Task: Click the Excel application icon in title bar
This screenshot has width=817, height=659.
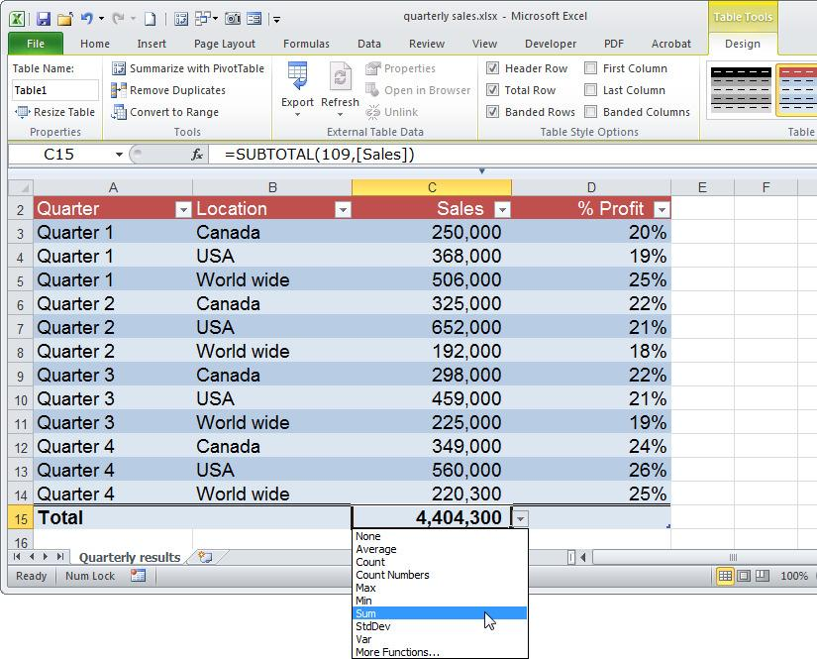Action: 17,19
